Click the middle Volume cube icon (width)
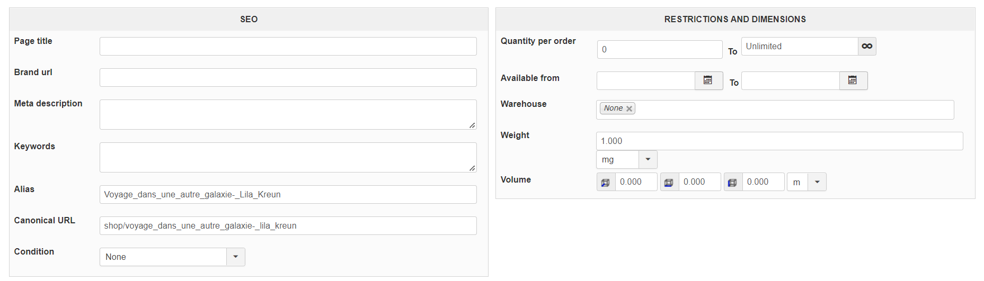Screen dimensions: 984x281 (x=669, y=182)
